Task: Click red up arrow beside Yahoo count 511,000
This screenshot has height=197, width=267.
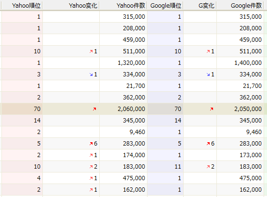Action: click(91, 51)
